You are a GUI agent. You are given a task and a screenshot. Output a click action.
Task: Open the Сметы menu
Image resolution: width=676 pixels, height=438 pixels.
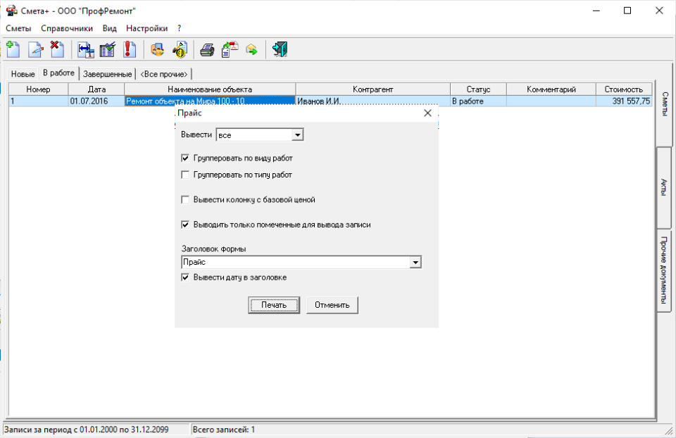(18, 28)
